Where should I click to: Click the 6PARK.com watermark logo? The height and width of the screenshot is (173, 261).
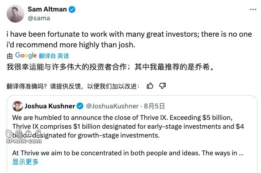point(23,137)
